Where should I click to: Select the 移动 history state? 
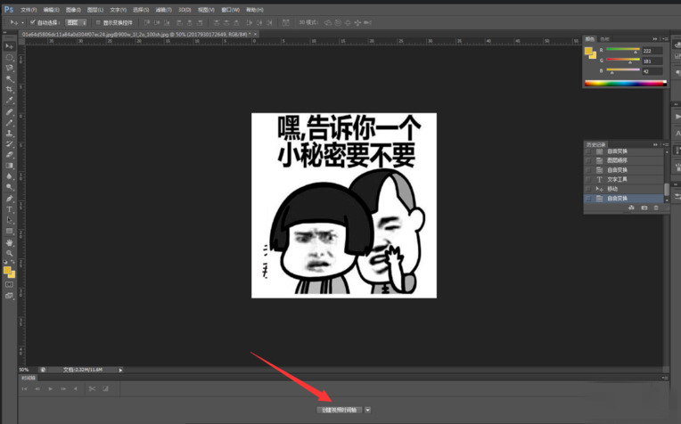[x=613, y=189]
